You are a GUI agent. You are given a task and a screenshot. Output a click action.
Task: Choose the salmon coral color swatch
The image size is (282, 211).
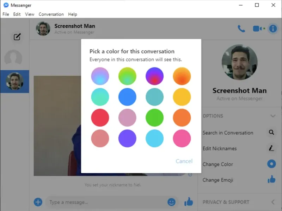[x=100, y=139]
